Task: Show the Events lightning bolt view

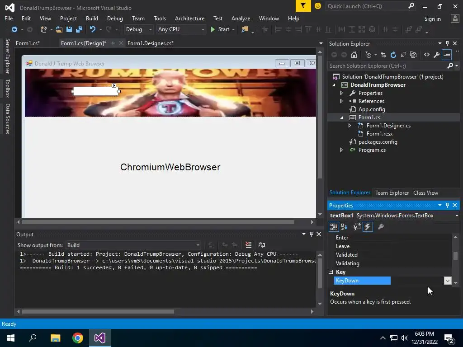Action: click(x=368, y=227)
